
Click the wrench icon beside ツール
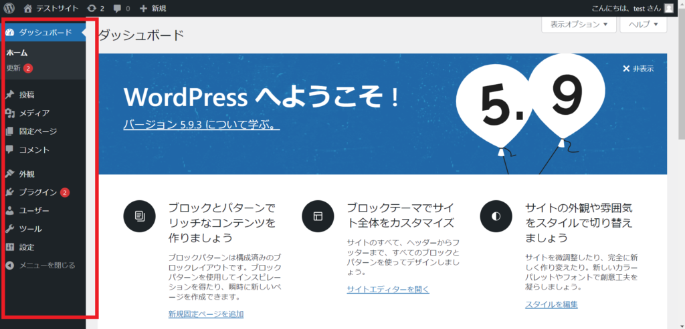(x=10, y=229)
